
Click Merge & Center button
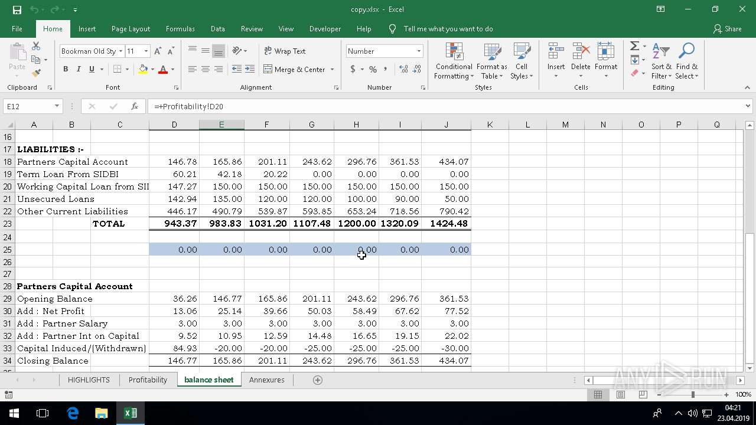tap(294, 69)
